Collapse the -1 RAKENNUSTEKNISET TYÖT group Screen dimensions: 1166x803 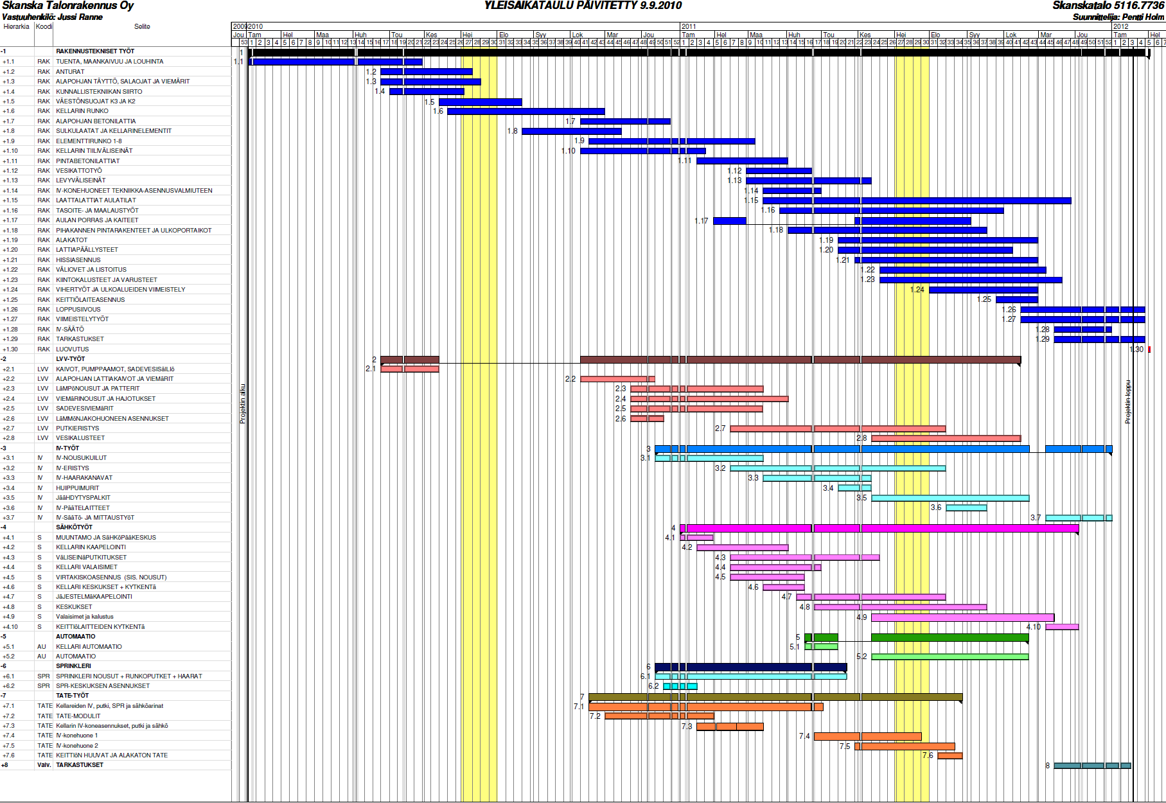point(3,51)
